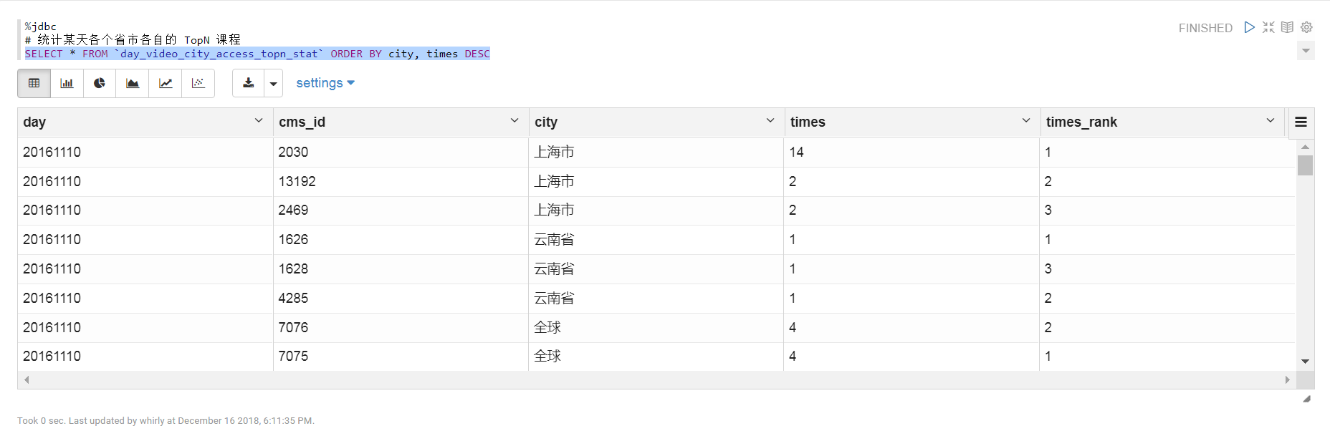Viewport: 1330px width, 431px height.
Task: Select bar chart visualization
Action: tap(67, 83)
